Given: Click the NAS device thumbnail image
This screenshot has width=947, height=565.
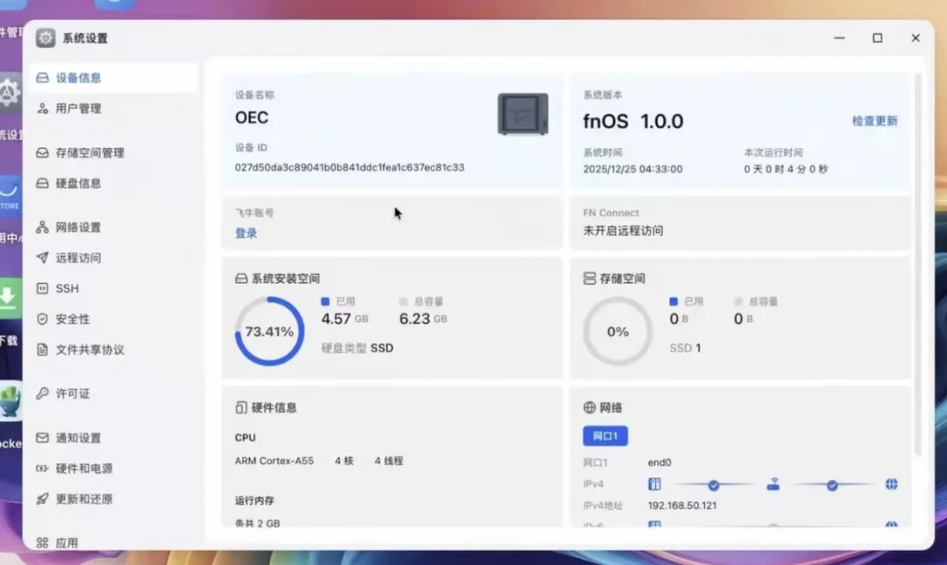Looking at the screenshot, I should pos(523,114).
